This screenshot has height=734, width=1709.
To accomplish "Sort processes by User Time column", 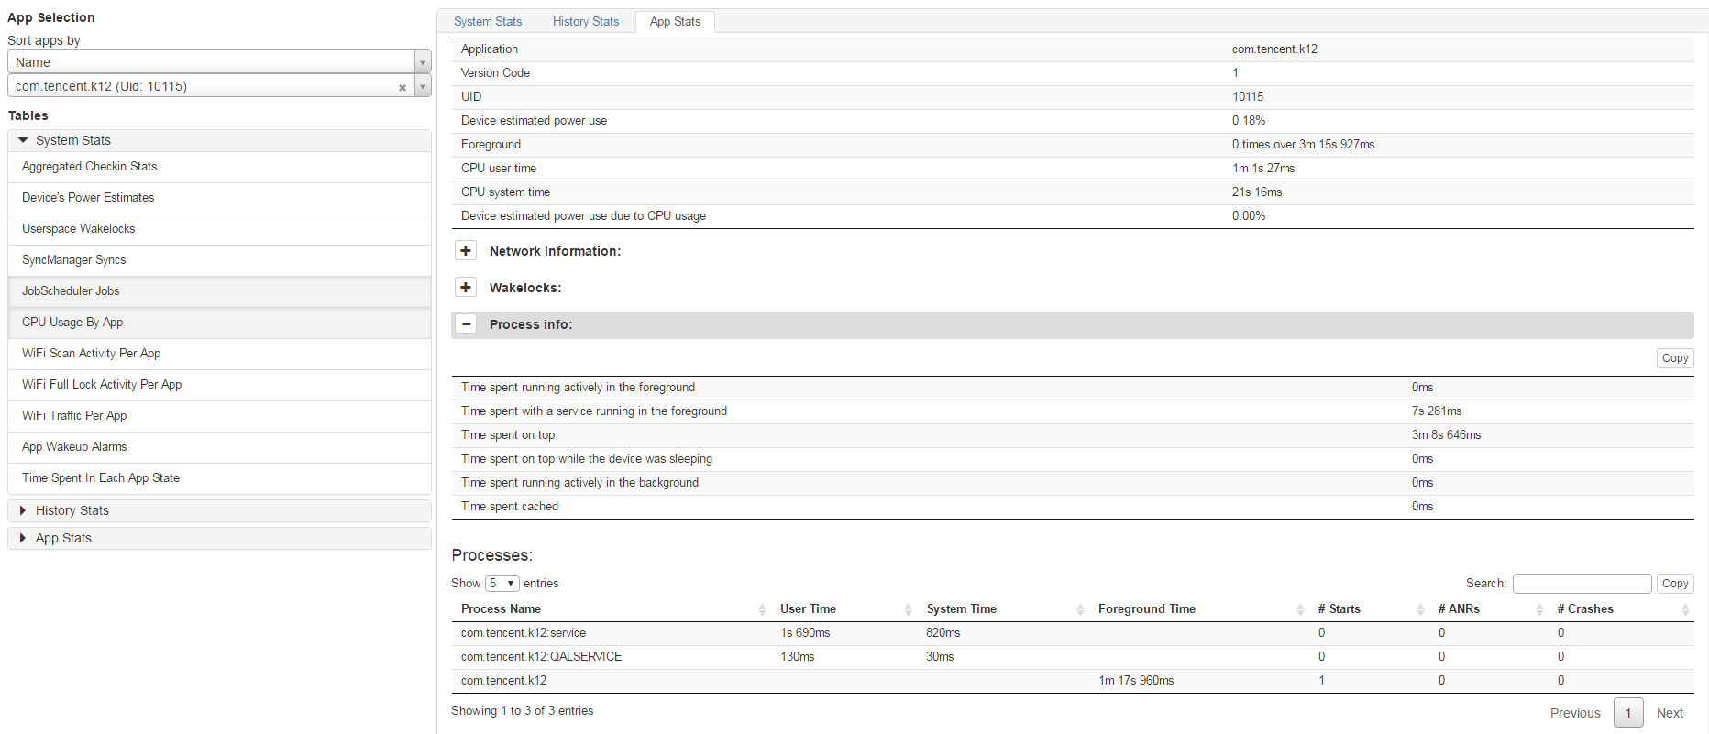I will click(x=843, y=609).
